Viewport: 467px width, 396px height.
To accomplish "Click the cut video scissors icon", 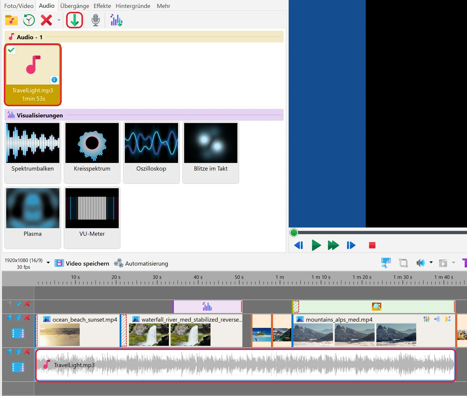I will point(386,263).
